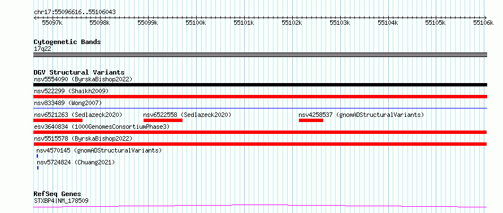
Task: Click the 55098k ruler tick label
Action: point(100,23)
